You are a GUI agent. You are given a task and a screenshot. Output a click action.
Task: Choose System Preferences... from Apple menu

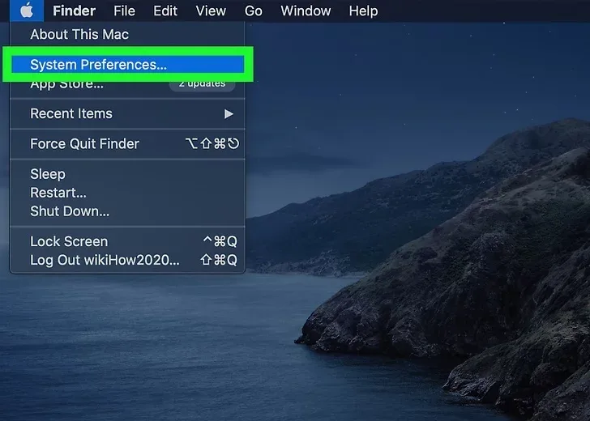coord(127,65)
